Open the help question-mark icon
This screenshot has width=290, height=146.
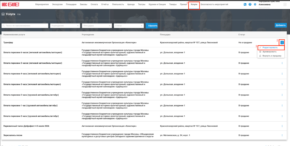click(250, 4)
